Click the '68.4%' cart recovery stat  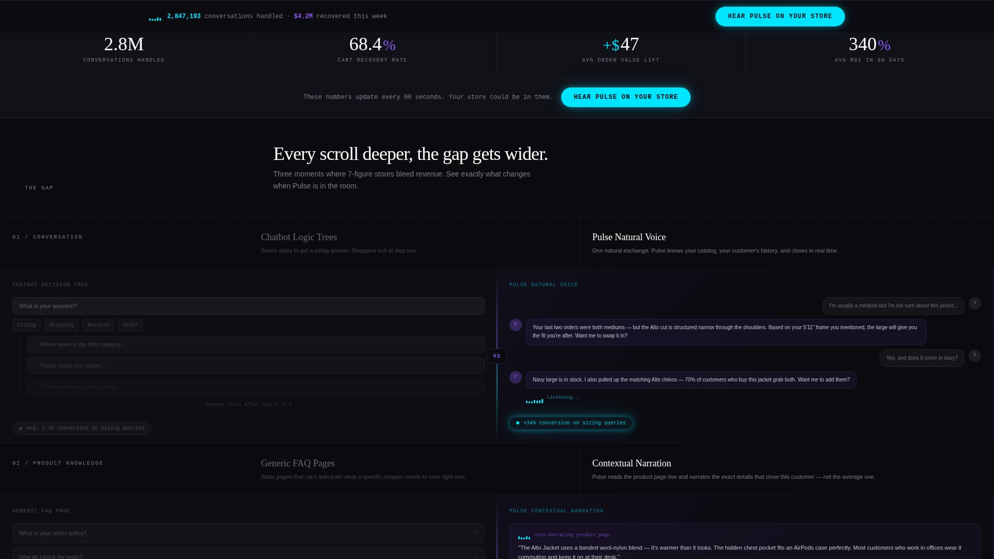[372, 45]
